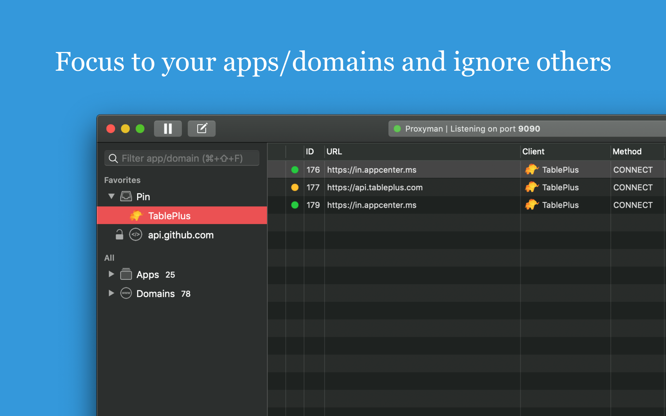Click the magnifier icon in filter box
Screen dimensions: 666x416
113,158
